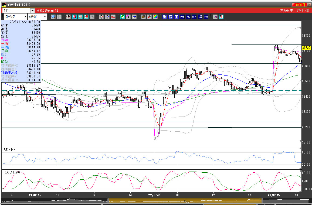The height and width of the screenshot is (205, 312).
Task: Select the eraser tool
Action: point(134,17)
